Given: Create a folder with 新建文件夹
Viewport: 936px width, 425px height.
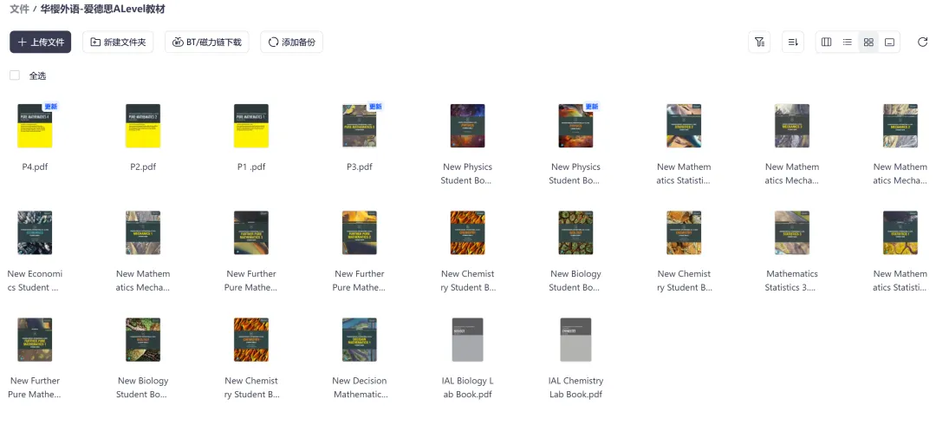Looking at the screenshot, I should 118,42.
